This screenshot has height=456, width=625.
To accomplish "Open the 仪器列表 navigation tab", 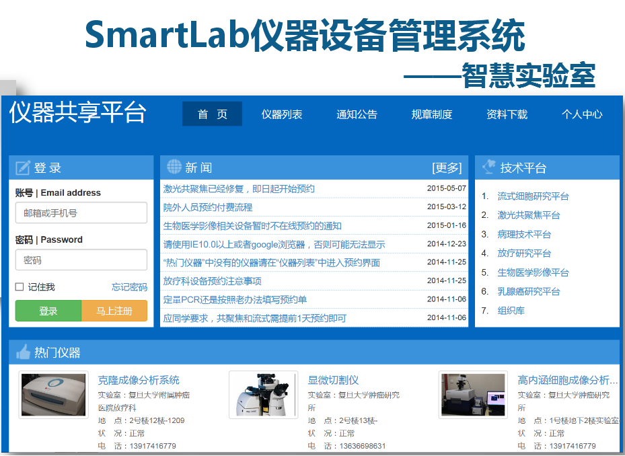I will pyautogui.click(x=282, y=114).
